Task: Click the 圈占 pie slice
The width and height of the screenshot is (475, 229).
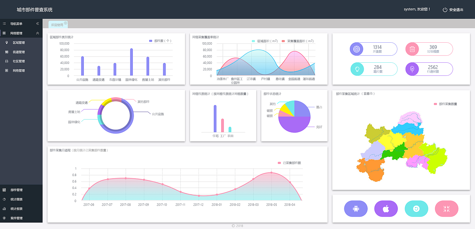Action: 302,109
